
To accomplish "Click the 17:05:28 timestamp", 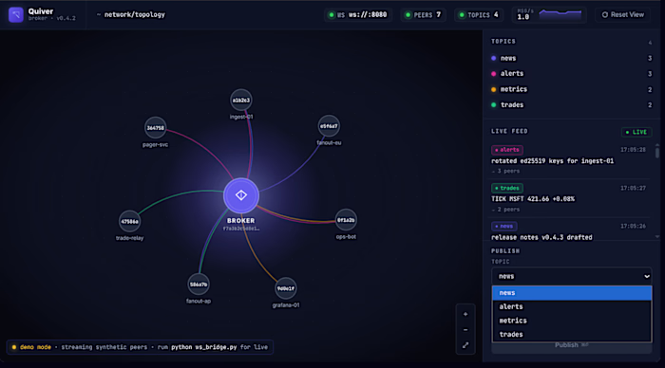I will [x=633, y=150].
